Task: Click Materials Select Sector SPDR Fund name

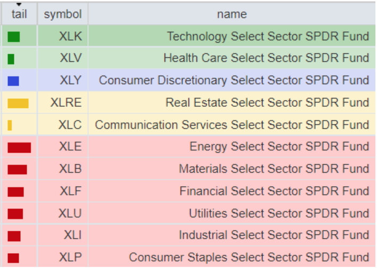Action: click(x=274, y=169)
